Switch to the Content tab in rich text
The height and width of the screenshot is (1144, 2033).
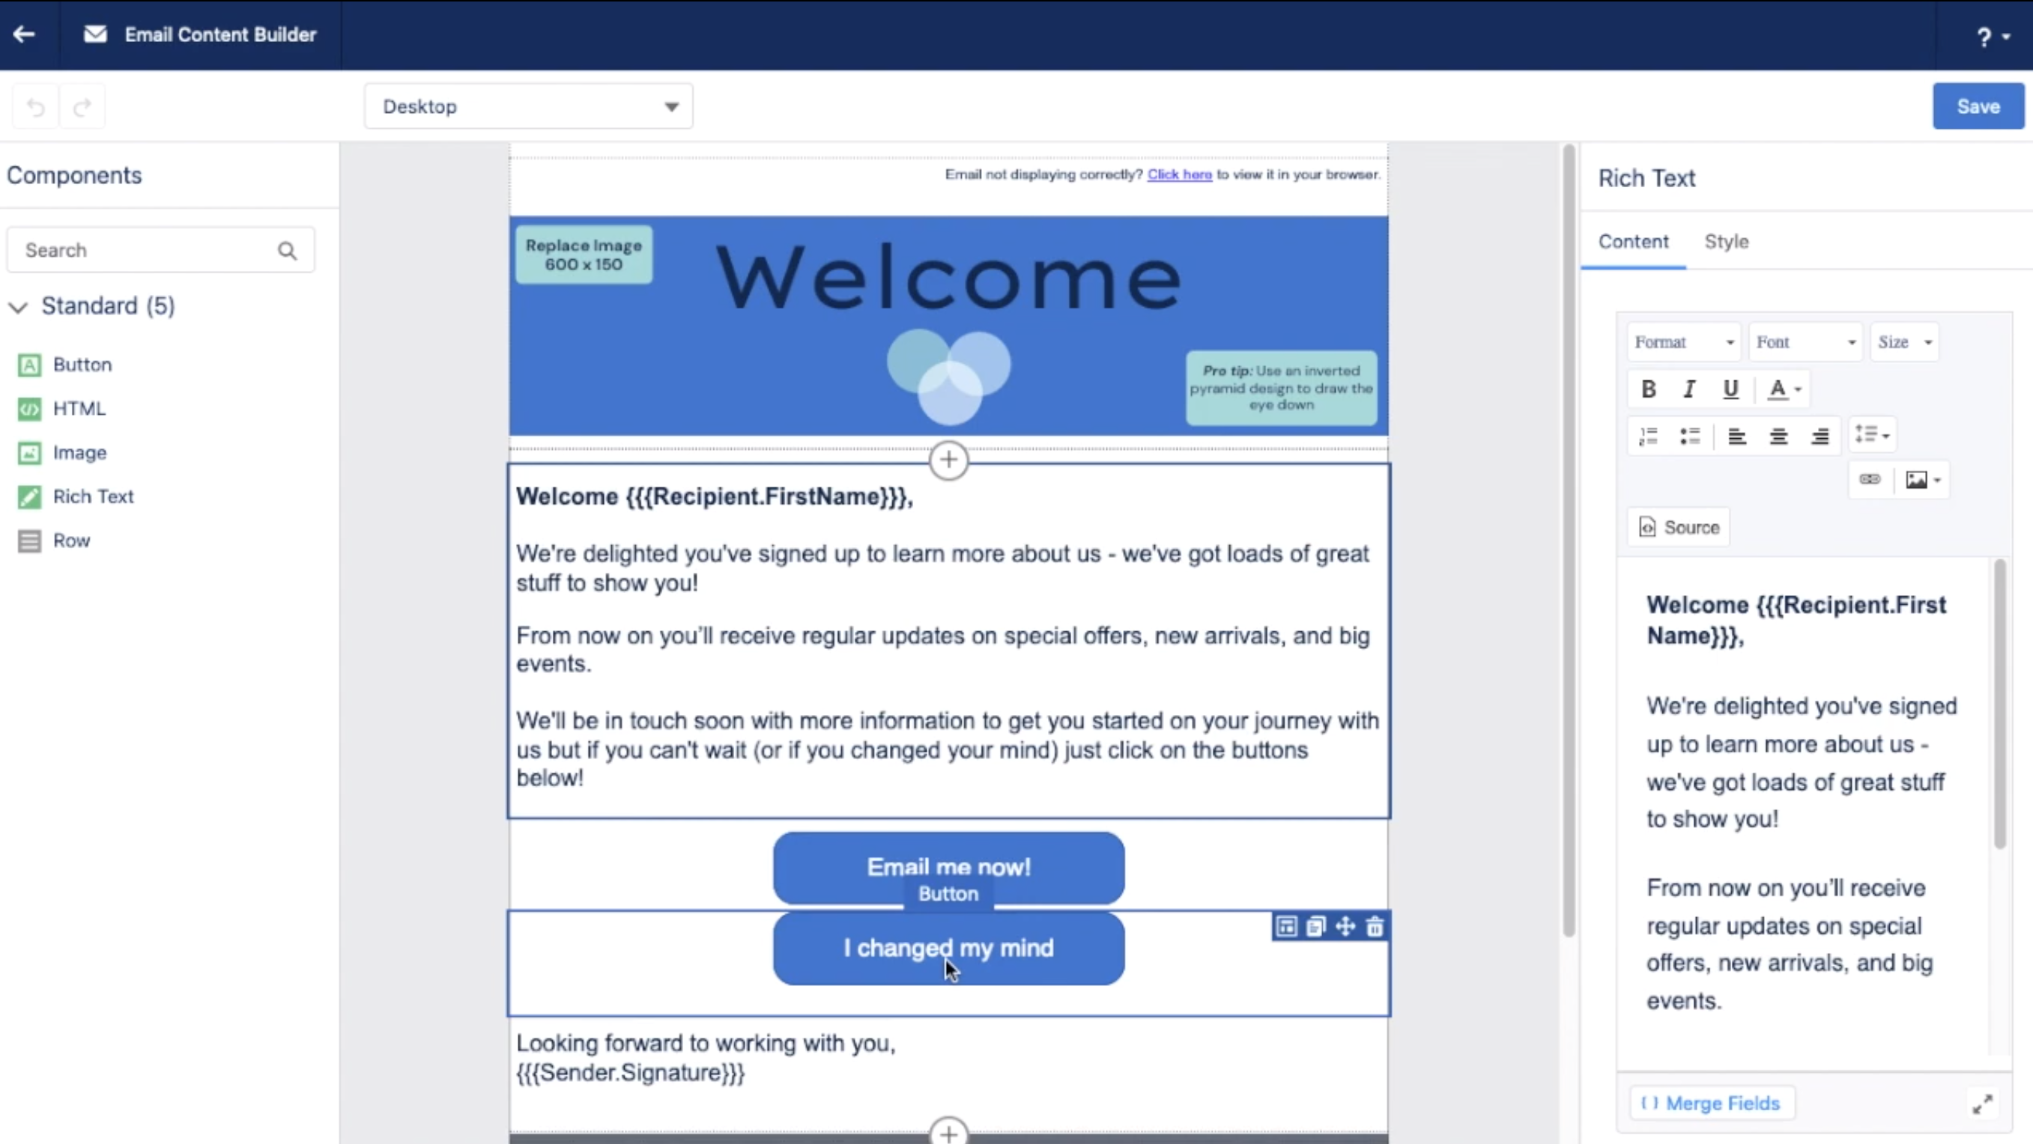[1634, 241]
